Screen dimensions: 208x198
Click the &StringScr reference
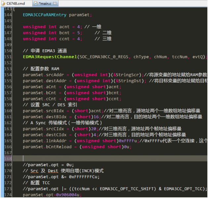tap(126, 75)
